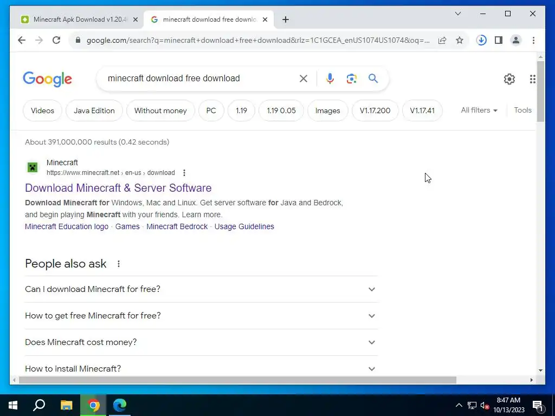Share this page from the address bar
555x416 pixels.
(442, 40)
